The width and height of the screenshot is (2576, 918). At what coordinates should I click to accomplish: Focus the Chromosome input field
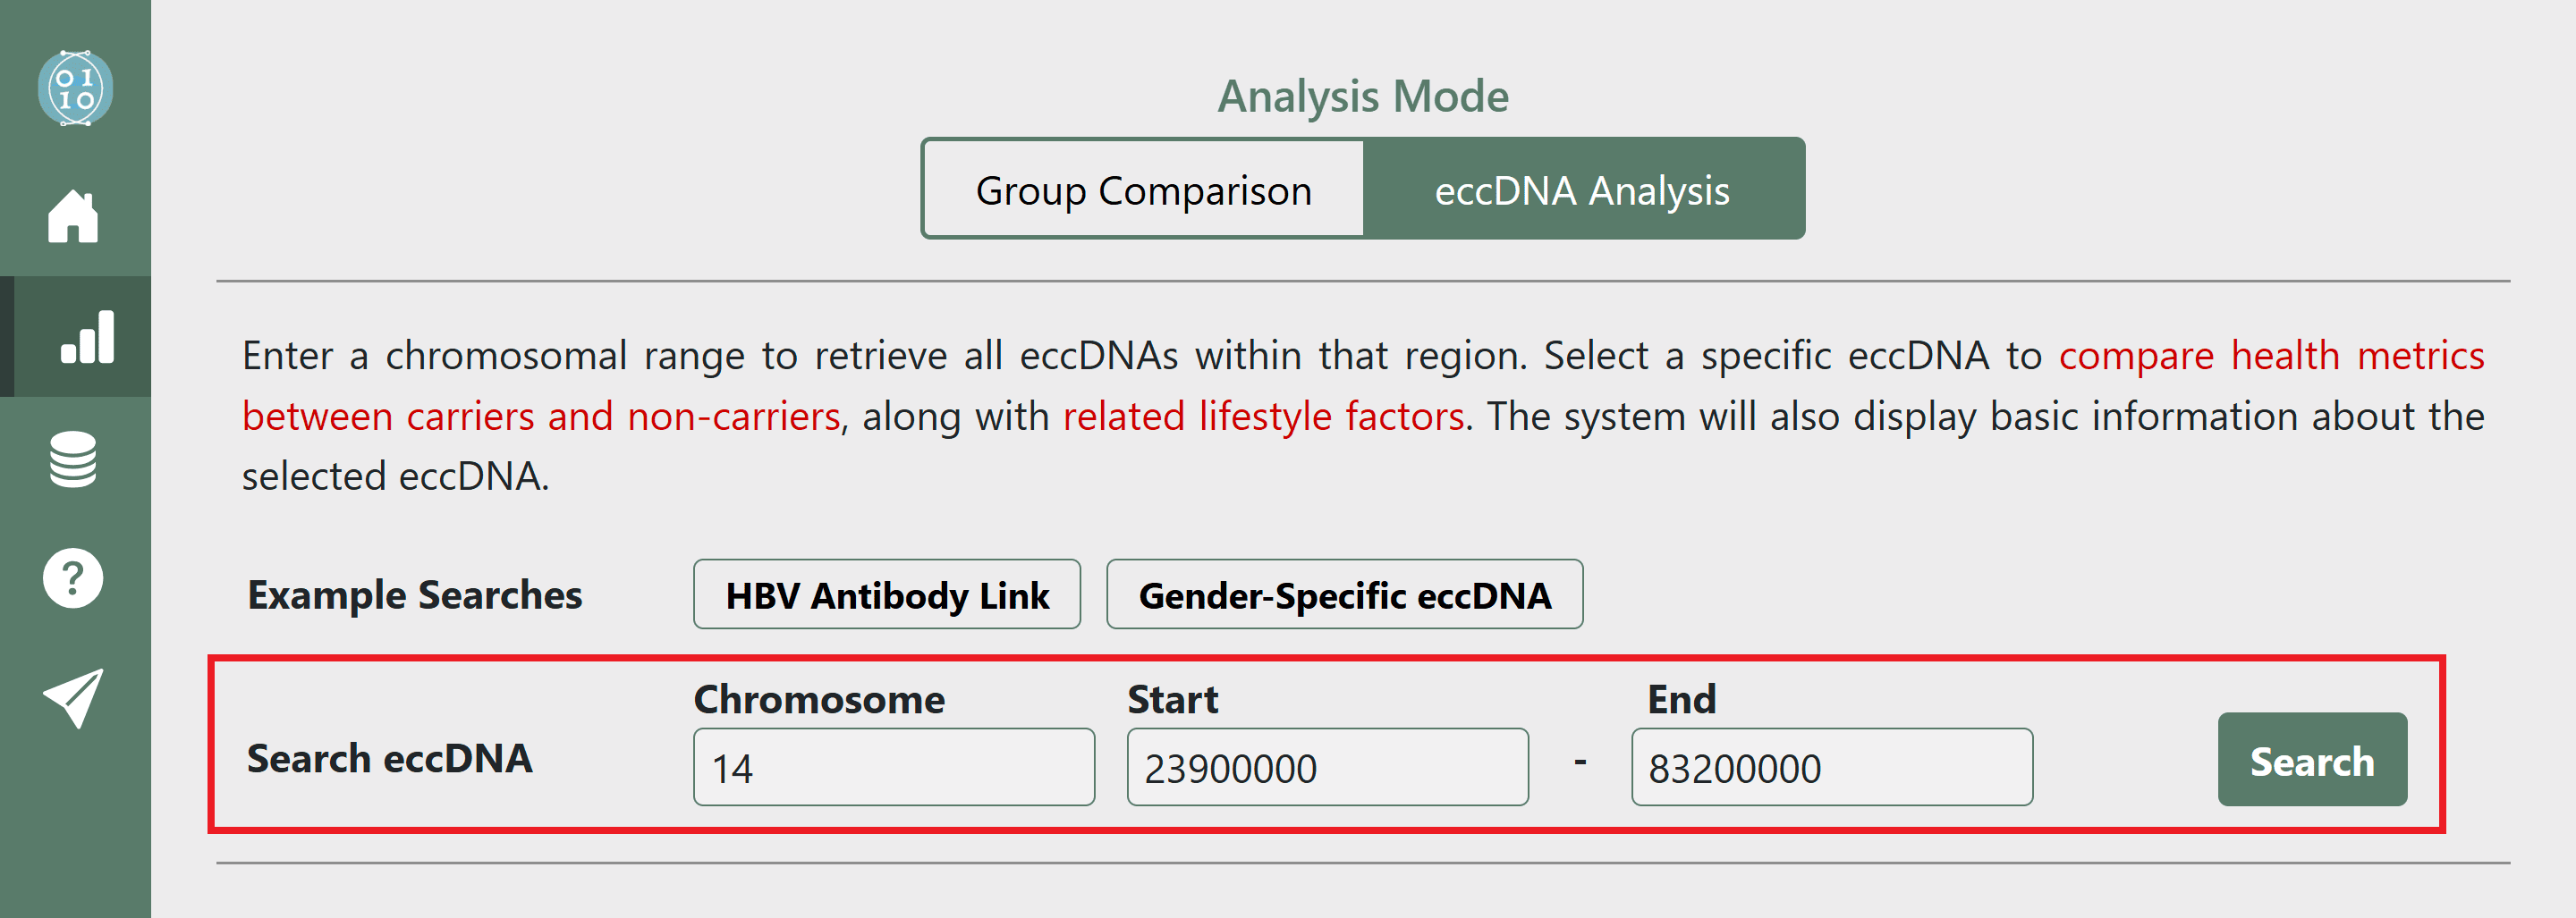click(x=894, y=767)
